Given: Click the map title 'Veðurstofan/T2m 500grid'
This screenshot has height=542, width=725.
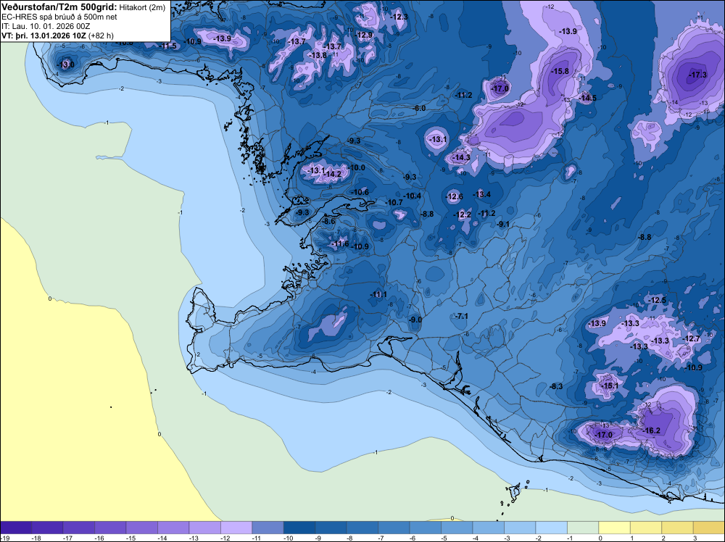Looking at the screenshot, I should [x=59, y=7].
